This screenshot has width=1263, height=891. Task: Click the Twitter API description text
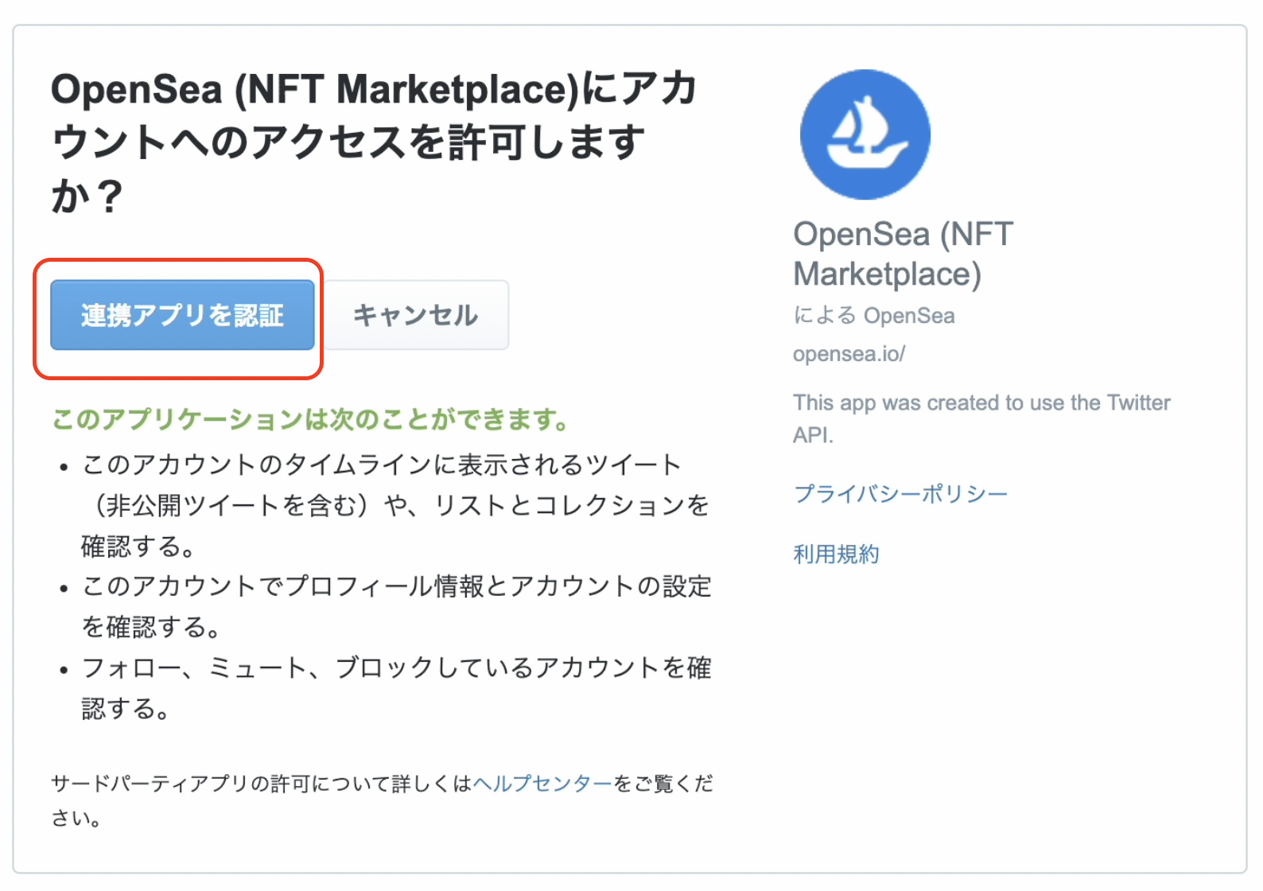[x=981, y=418]
